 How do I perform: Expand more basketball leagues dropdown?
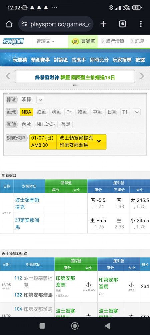tap(137, 112)
